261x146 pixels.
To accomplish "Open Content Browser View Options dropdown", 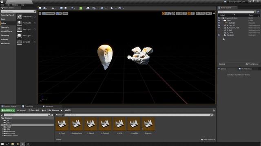I will 208,140.
